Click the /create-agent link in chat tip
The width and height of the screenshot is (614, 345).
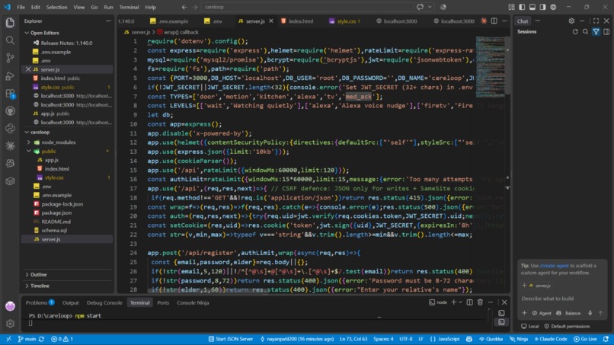(x=554, y=266)
